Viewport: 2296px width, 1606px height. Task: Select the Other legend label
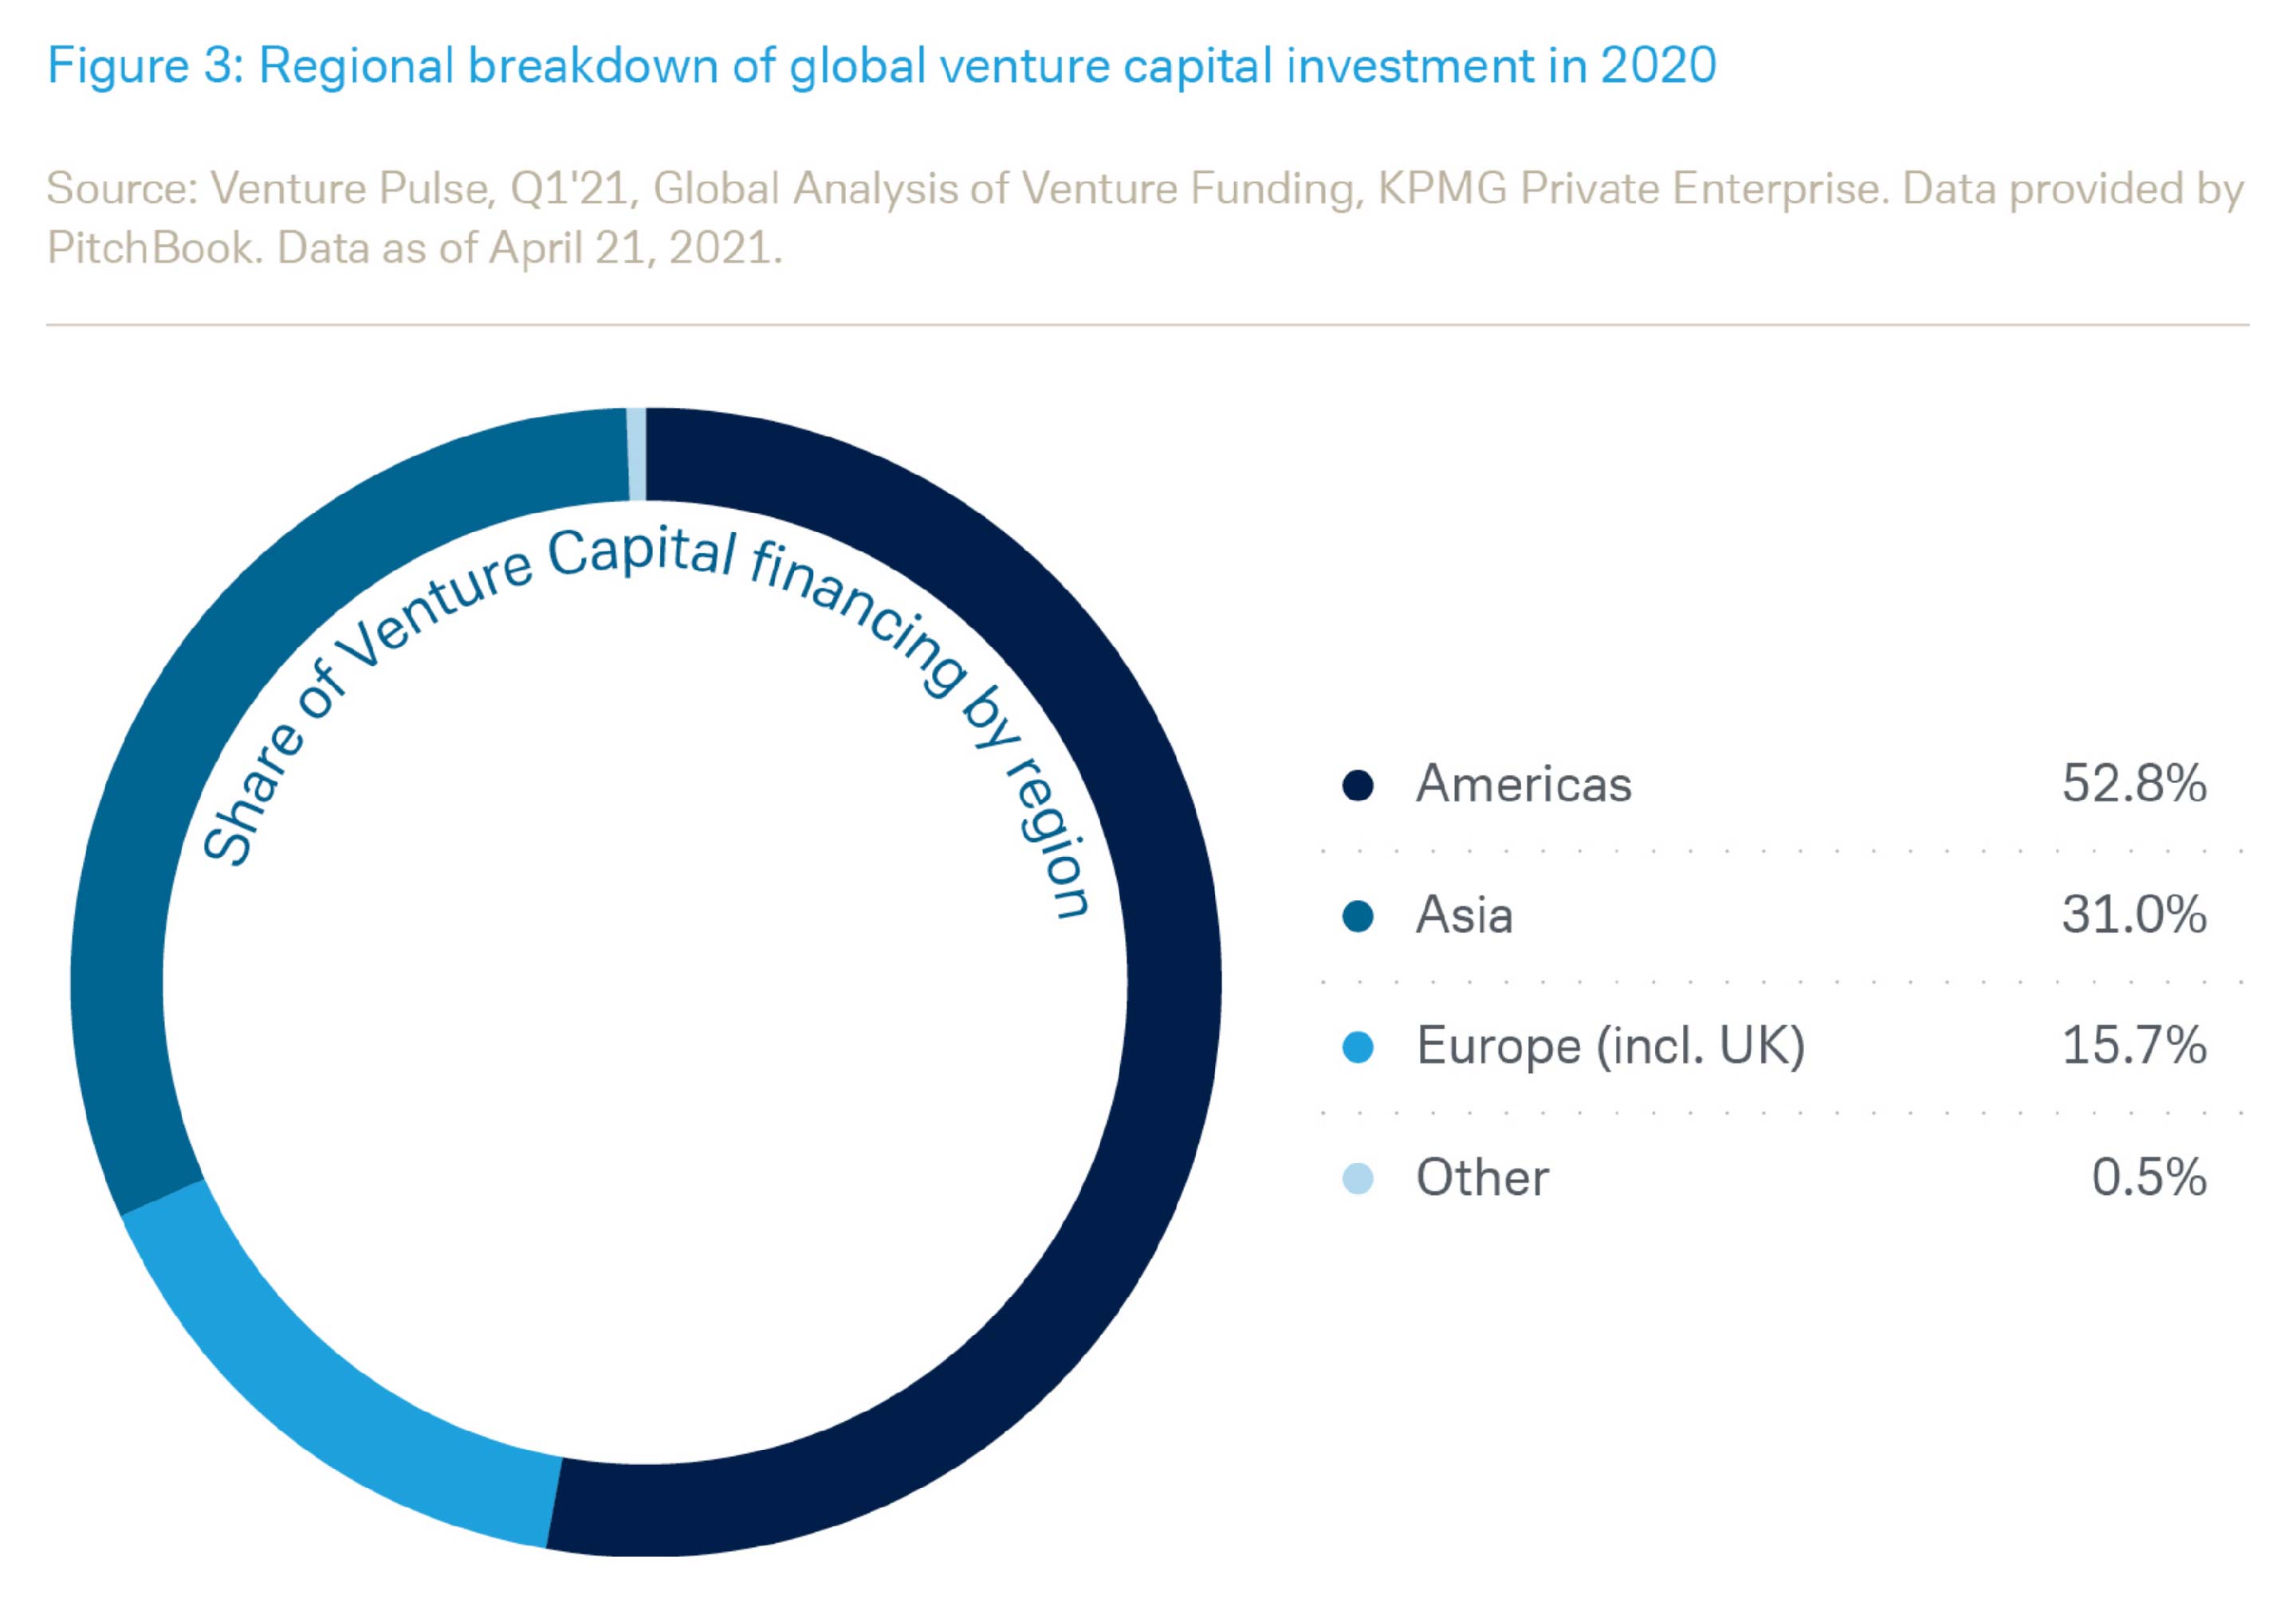click(1482, 1178)
